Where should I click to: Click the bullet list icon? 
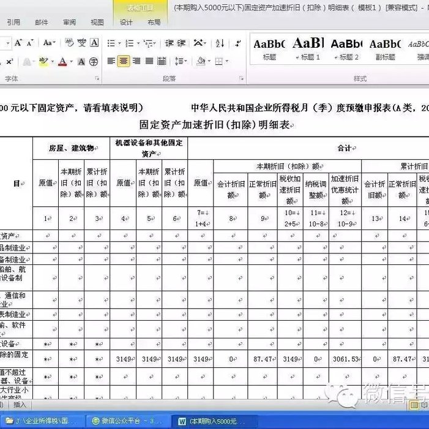(111, 43)
